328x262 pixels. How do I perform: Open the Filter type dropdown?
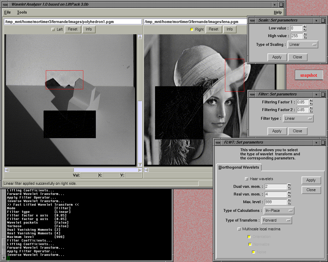(x=298, y=118)
